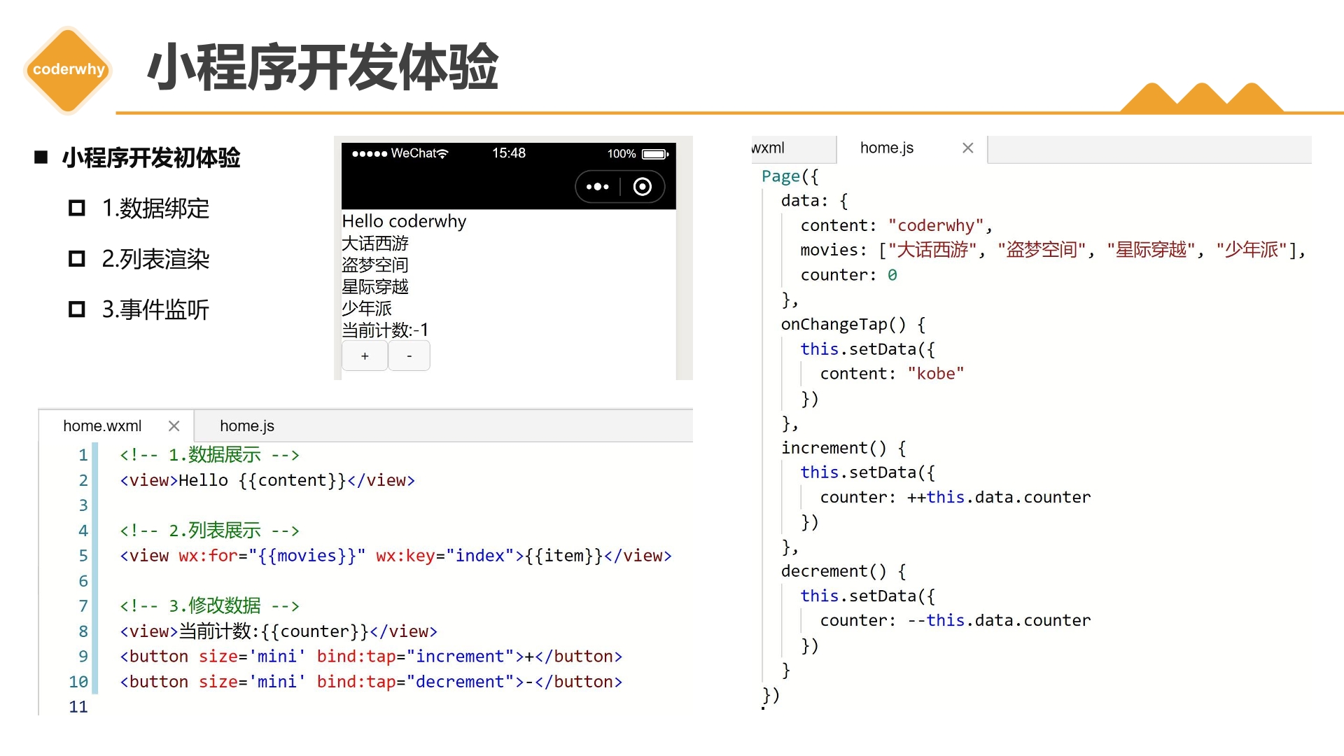The height and width of the screenshot is (756, 1344).
Task: Click the comment 1.数据展示 code line
Action: pyautogui.click(x=209, y=455)
